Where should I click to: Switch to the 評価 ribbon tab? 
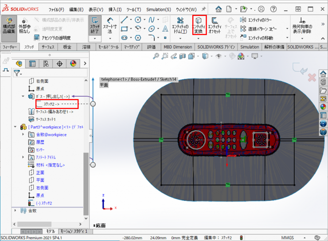pyautogui.click(x=151, y=47)
